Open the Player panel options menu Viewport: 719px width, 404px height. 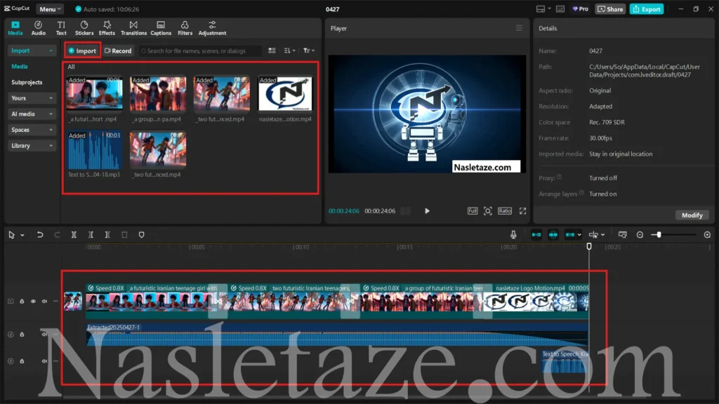(x=519, y=28)
